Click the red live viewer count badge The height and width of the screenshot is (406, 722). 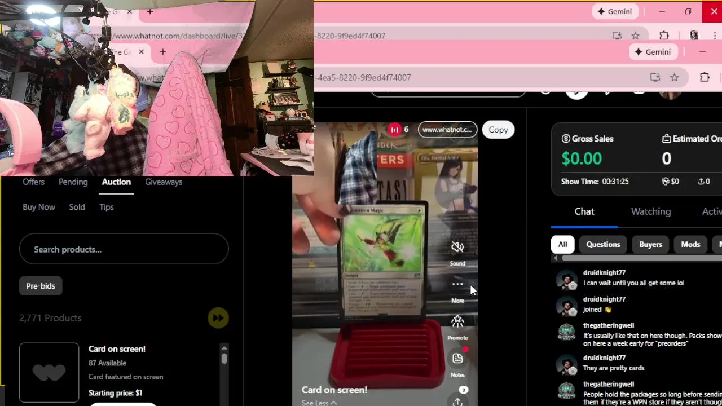[394, 130]
